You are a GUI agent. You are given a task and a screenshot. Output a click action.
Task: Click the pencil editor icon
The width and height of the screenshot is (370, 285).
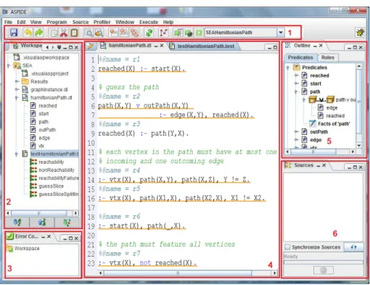(x=91, y=46)
